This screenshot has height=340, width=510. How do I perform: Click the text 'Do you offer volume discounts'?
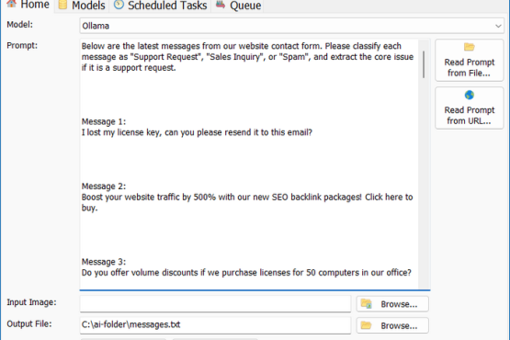(x=140, y=273)
